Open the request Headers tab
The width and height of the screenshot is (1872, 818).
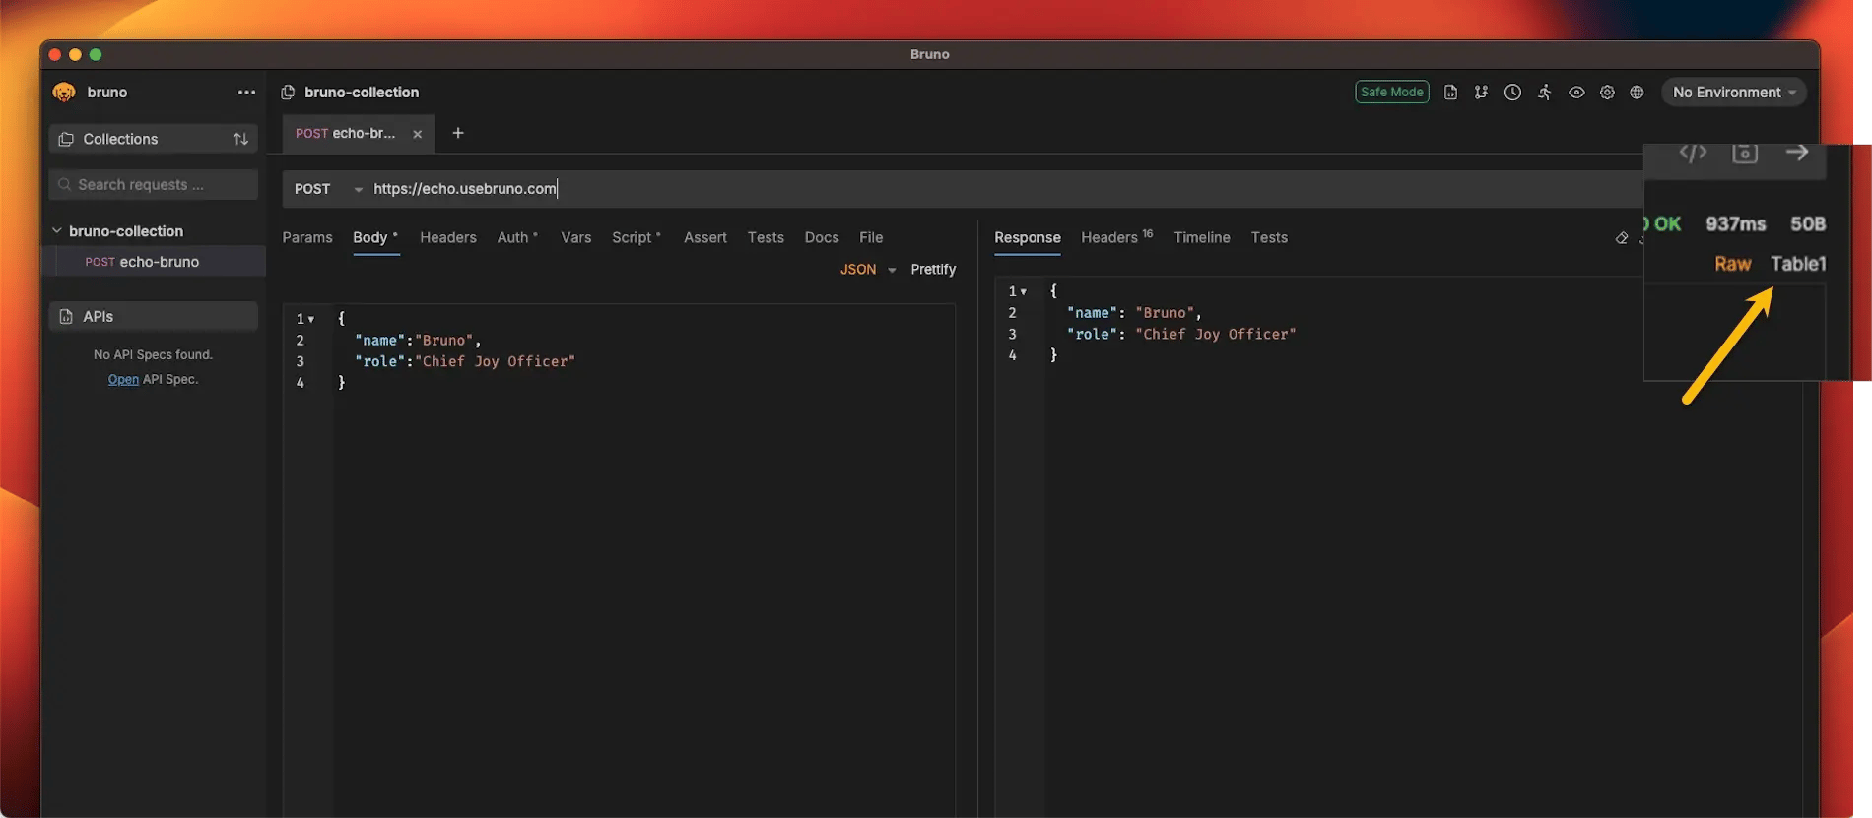tap(448, 237)
